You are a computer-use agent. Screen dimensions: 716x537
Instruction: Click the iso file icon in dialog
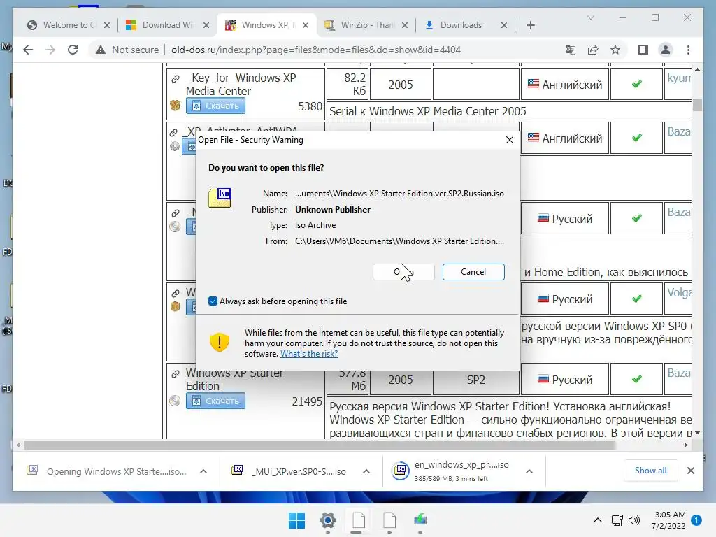(220, 198)
